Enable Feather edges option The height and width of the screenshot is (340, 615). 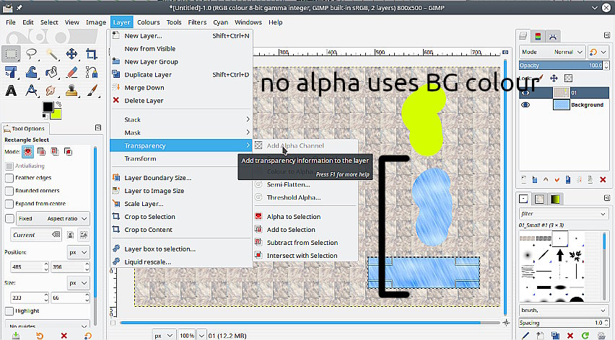(x=9, y=178)
